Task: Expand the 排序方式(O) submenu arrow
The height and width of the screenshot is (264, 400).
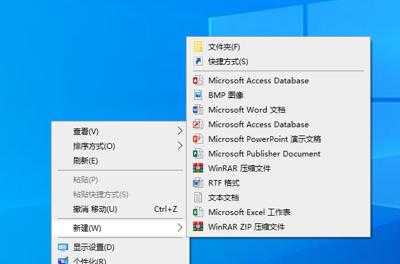Action: click(x=180, y=146)
